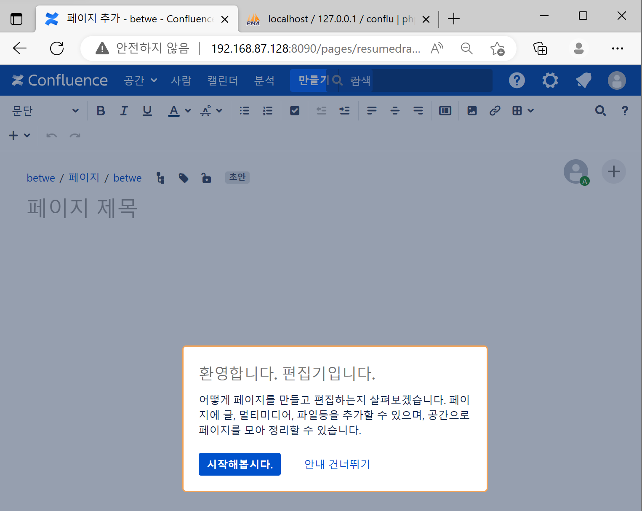Open the Confluence help menu
The width and height of the screenshot is (642, 511).
click(517, 80)
